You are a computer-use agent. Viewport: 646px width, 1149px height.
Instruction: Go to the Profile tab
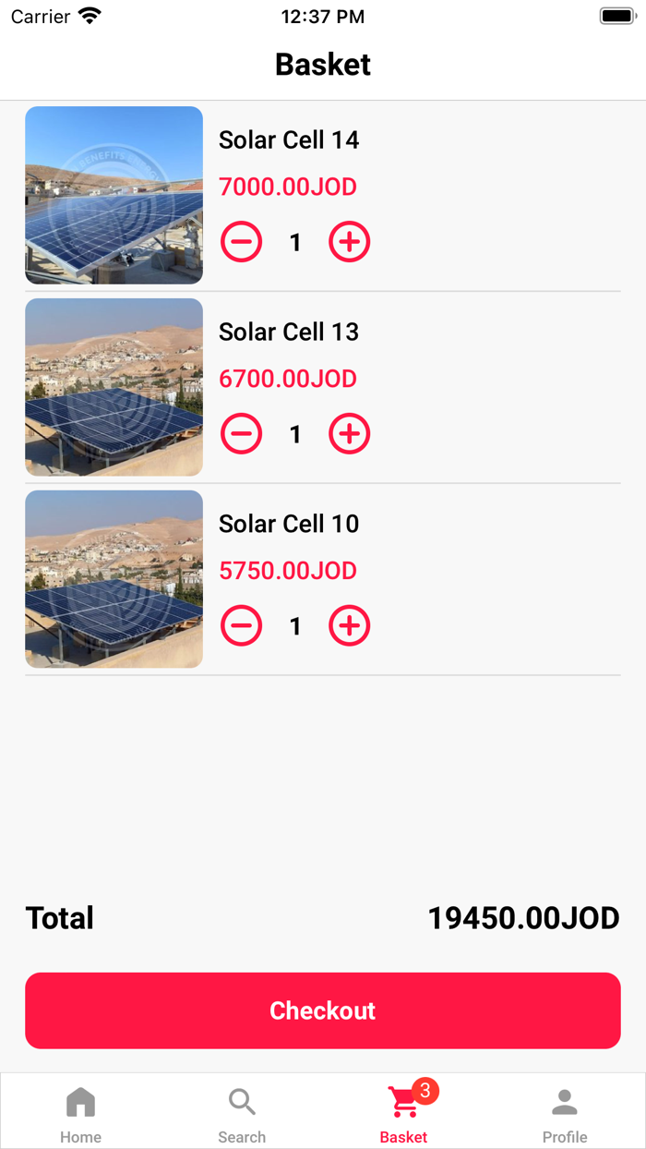(x=565, y=1114)
